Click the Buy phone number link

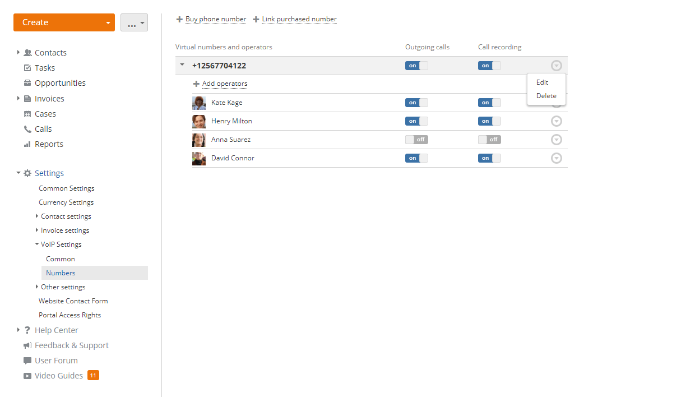pyautogui.click(x=215, y=19)
